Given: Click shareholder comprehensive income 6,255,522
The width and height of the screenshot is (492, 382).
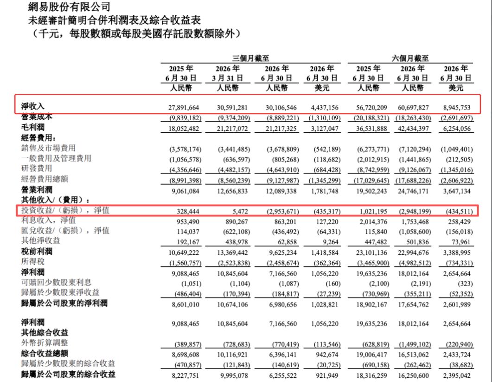Looking at the screenshot, I should tap(283, 376).
